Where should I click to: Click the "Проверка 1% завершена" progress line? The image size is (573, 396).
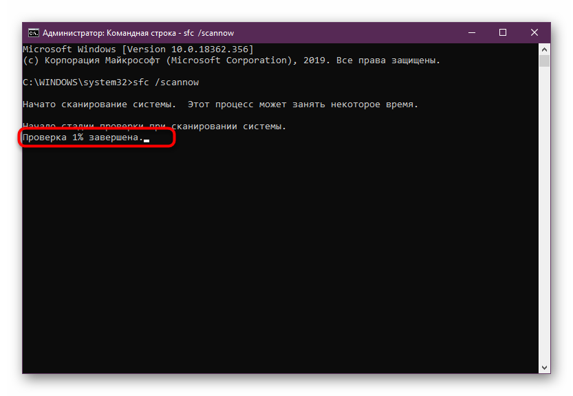pyautogui.click(x=83, y=137)
